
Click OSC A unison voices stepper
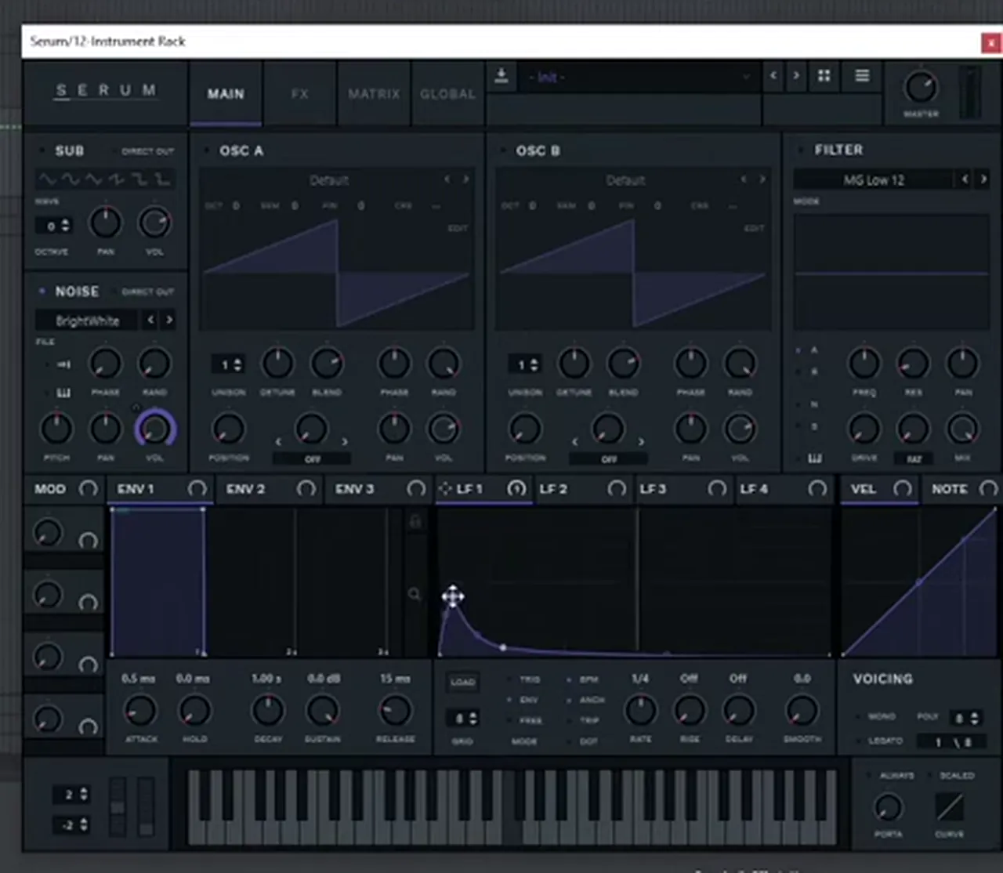[x=227, y=364]
